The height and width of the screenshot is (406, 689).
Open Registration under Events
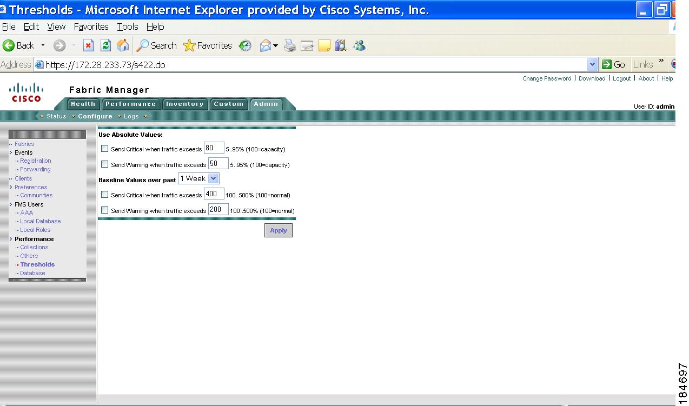36,161
